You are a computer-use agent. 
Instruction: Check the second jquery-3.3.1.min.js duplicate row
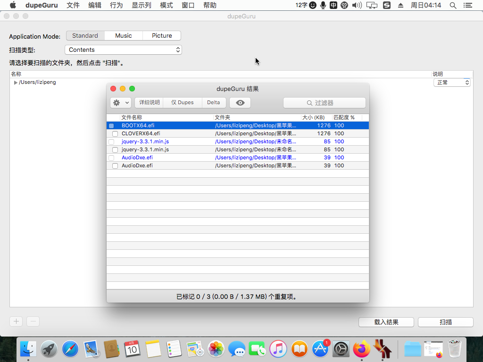point(115,150)
